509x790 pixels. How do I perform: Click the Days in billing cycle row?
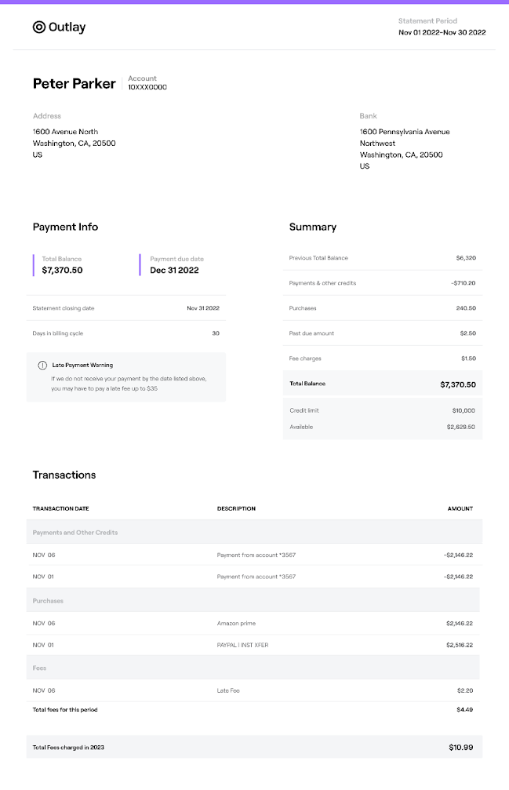(x=125, y=333)
